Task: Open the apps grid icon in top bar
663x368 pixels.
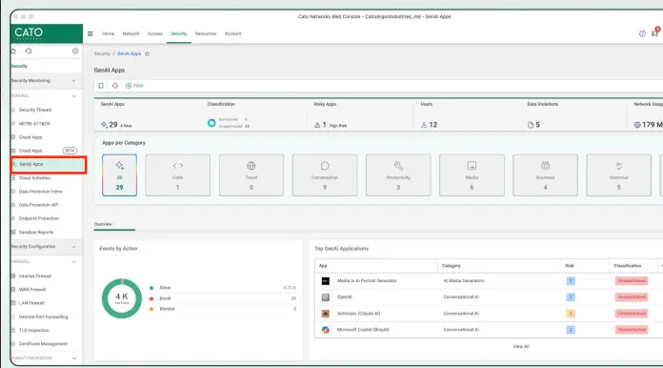Action: [90, 33]
